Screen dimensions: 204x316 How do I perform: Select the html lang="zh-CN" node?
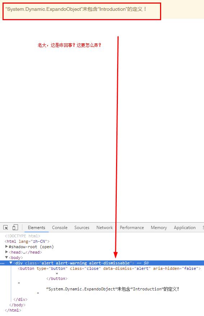(27, 241)
